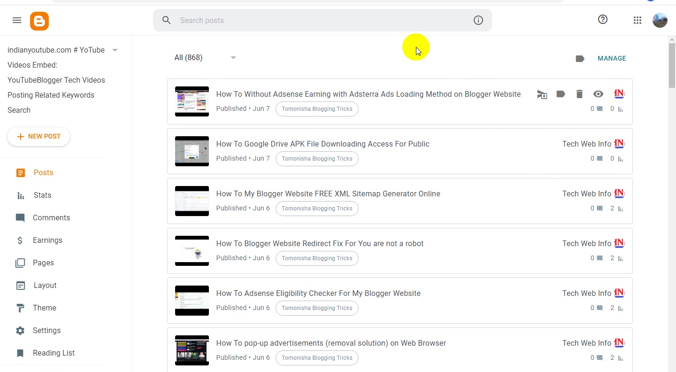
Task: Open the Google account avatar menu
Action: pyautogui.click(x=660, y=20)
